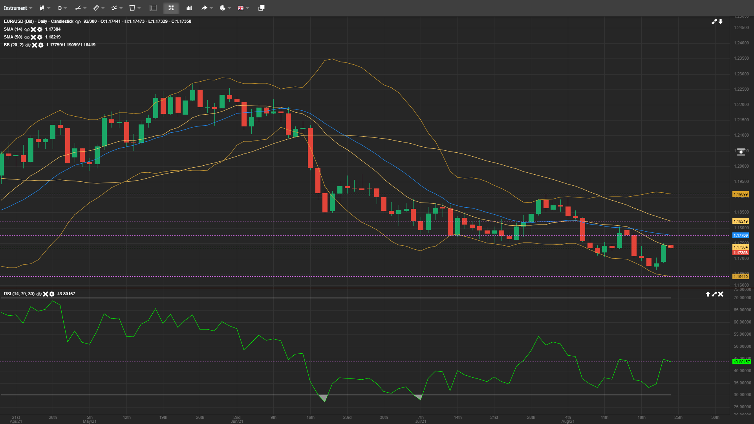Expand the ruler tool dropdown arrow

[103, 8]
